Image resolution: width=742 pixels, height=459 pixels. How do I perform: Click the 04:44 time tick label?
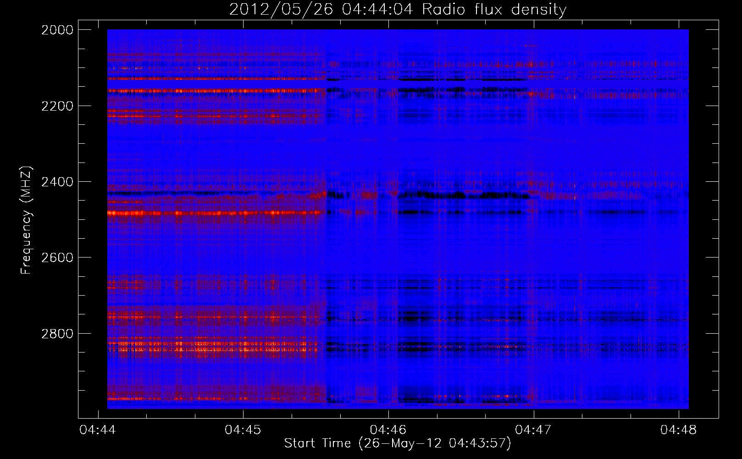click(98, 430)
